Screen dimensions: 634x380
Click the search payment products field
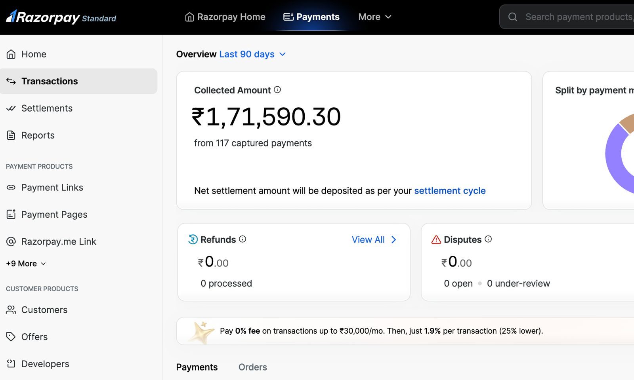click(567, 17)
